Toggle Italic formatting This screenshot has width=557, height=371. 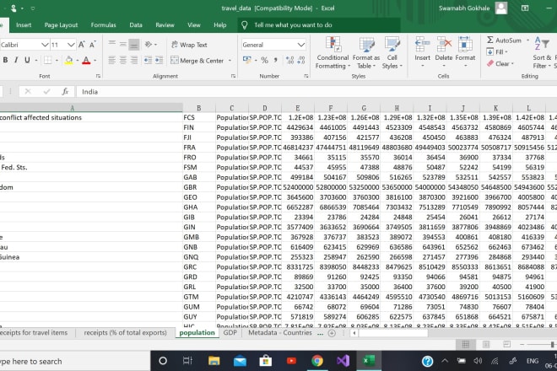pyautogui.click(x=16, y=60)
